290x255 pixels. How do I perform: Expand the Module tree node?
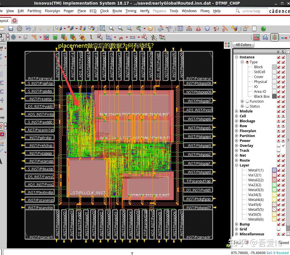[x=237, y=111]
